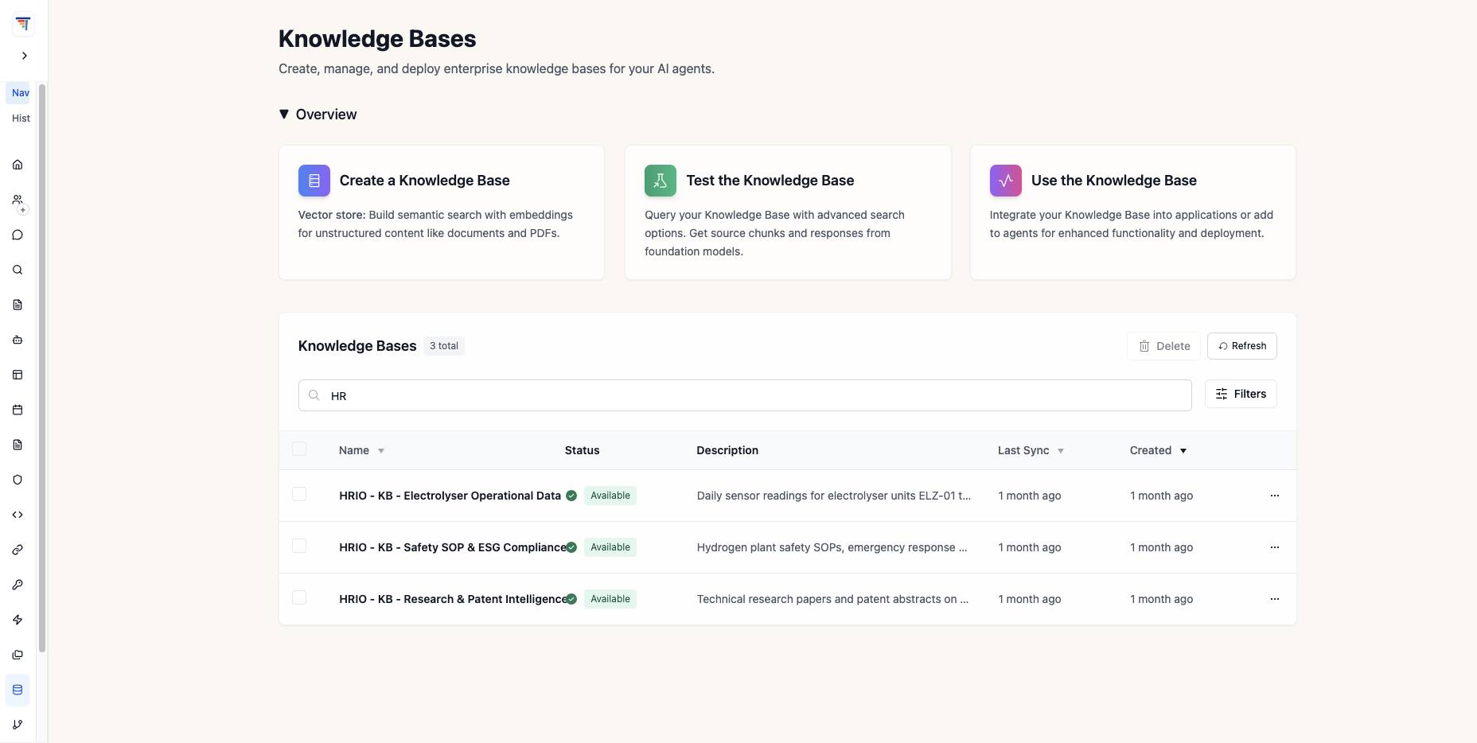The width and height of the screenshot is (1477, 743).
Task: Open the key icon in the sidebar
Action: click(x=18, y=585)
